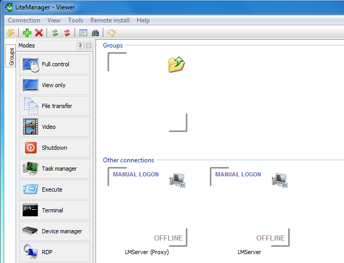Click the Other connections section header
This screenshot has width=344, height=263.
[128, 160]
